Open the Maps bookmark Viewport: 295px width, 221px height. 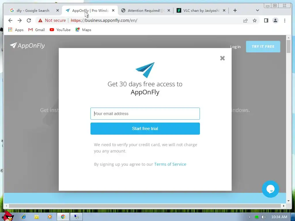(83, 30)
